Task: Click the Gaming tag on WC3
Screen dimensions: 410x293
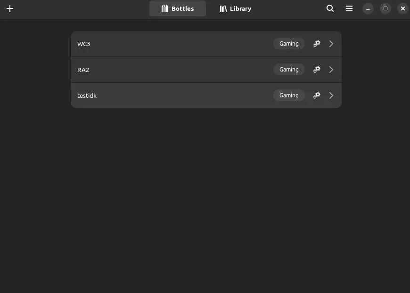Action: (289, 44)
